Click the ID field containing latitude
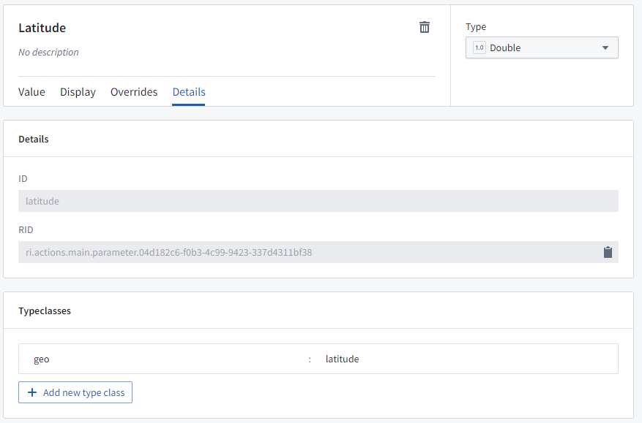Viewport: 642px width, 423px height. coord(318,201)
